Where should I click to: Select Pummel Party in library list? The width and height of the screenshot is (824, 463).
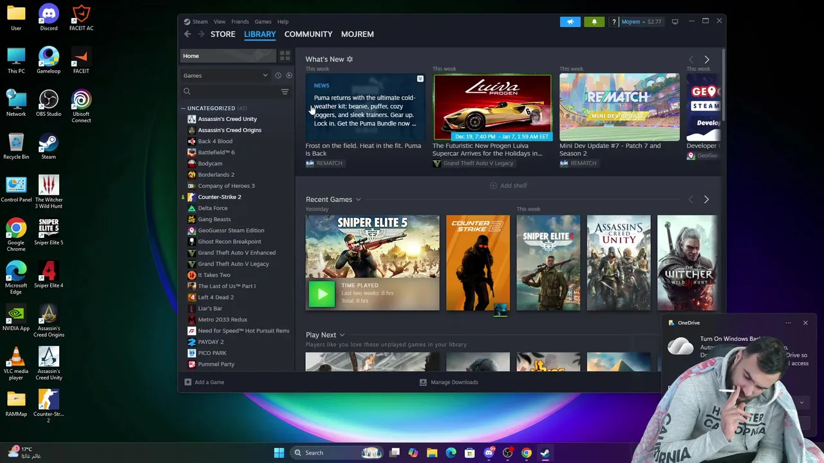coord(216,364)
